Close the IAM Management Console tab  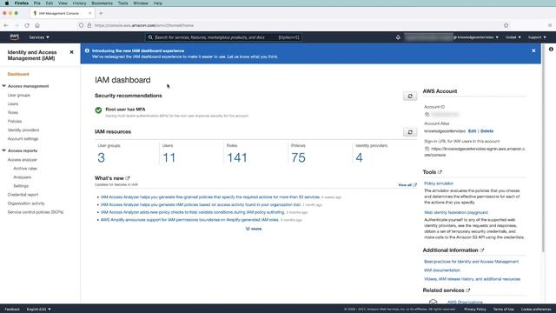point(89,13)
